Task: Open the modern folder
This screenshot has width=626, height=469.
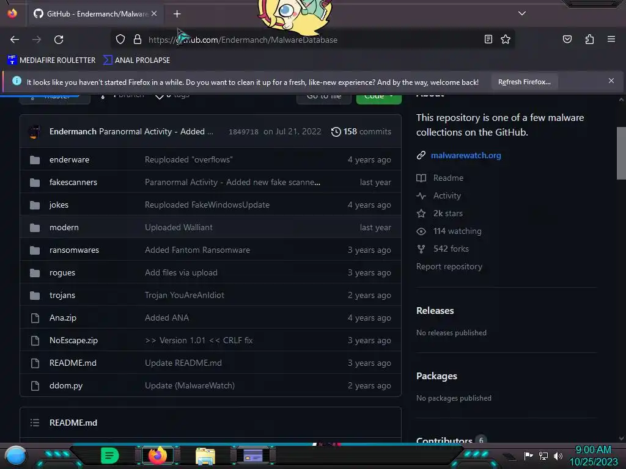Action: click(x=64, y=227)
